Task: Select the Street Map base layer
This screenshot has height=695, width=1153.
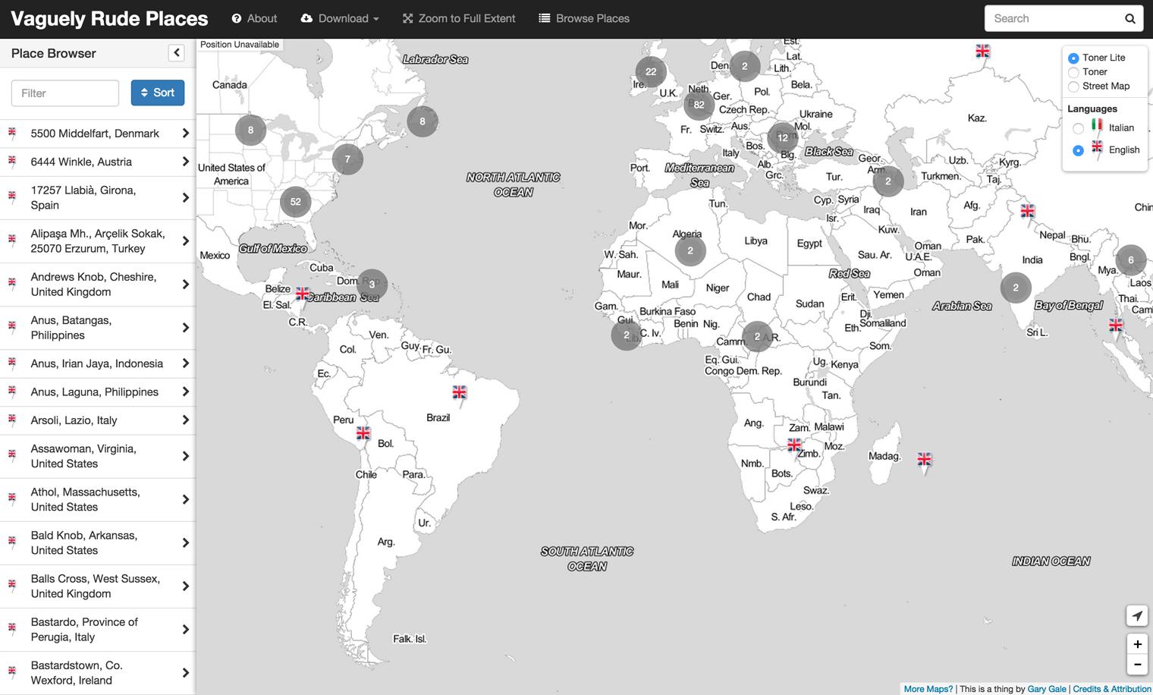Action: click(1073, 86)
